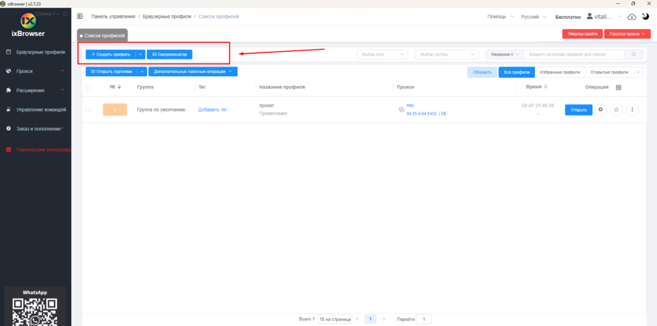The width and height of the screenshot is (657, 326).
Task: Expand the Расширения sidebar menu
Action: tap(36, 90)
